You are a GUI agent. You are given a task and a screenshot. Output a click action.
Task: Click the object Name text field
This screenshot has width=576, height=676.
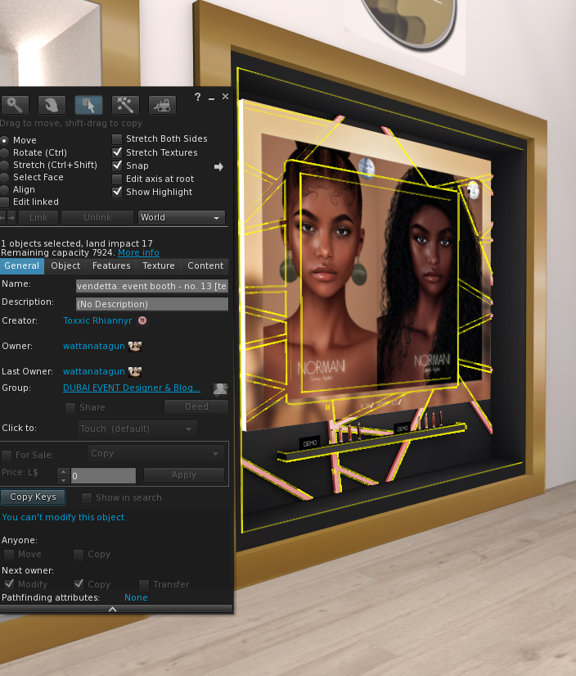[151, 285]
